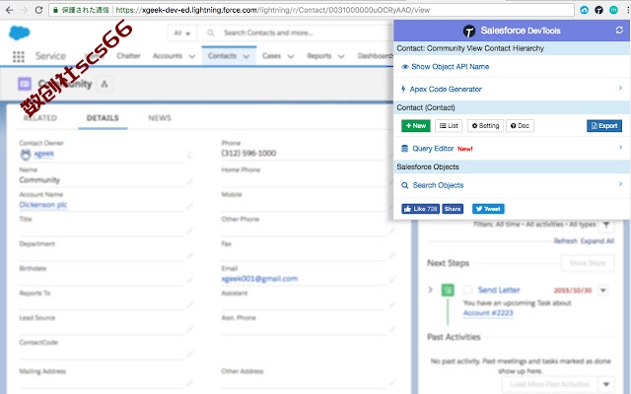This screenshot has width=631, height=394.
Task: Click the purple Contact record icon
Action: (25, 84)
